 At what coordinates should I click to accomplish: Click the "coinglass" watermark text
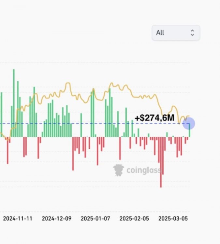click(143, 170)
